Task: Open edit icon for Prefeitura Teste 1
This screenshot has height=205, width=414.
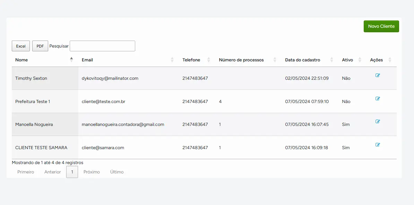Action: pyautogui.click(x=378, y=99)
